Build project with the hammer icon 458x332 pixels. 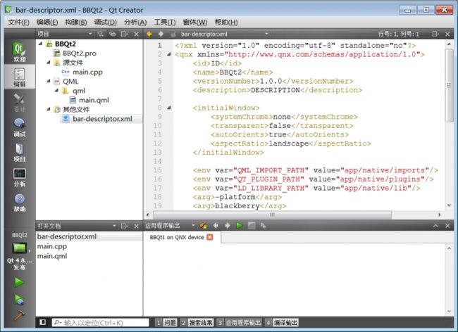coord(19,316)
